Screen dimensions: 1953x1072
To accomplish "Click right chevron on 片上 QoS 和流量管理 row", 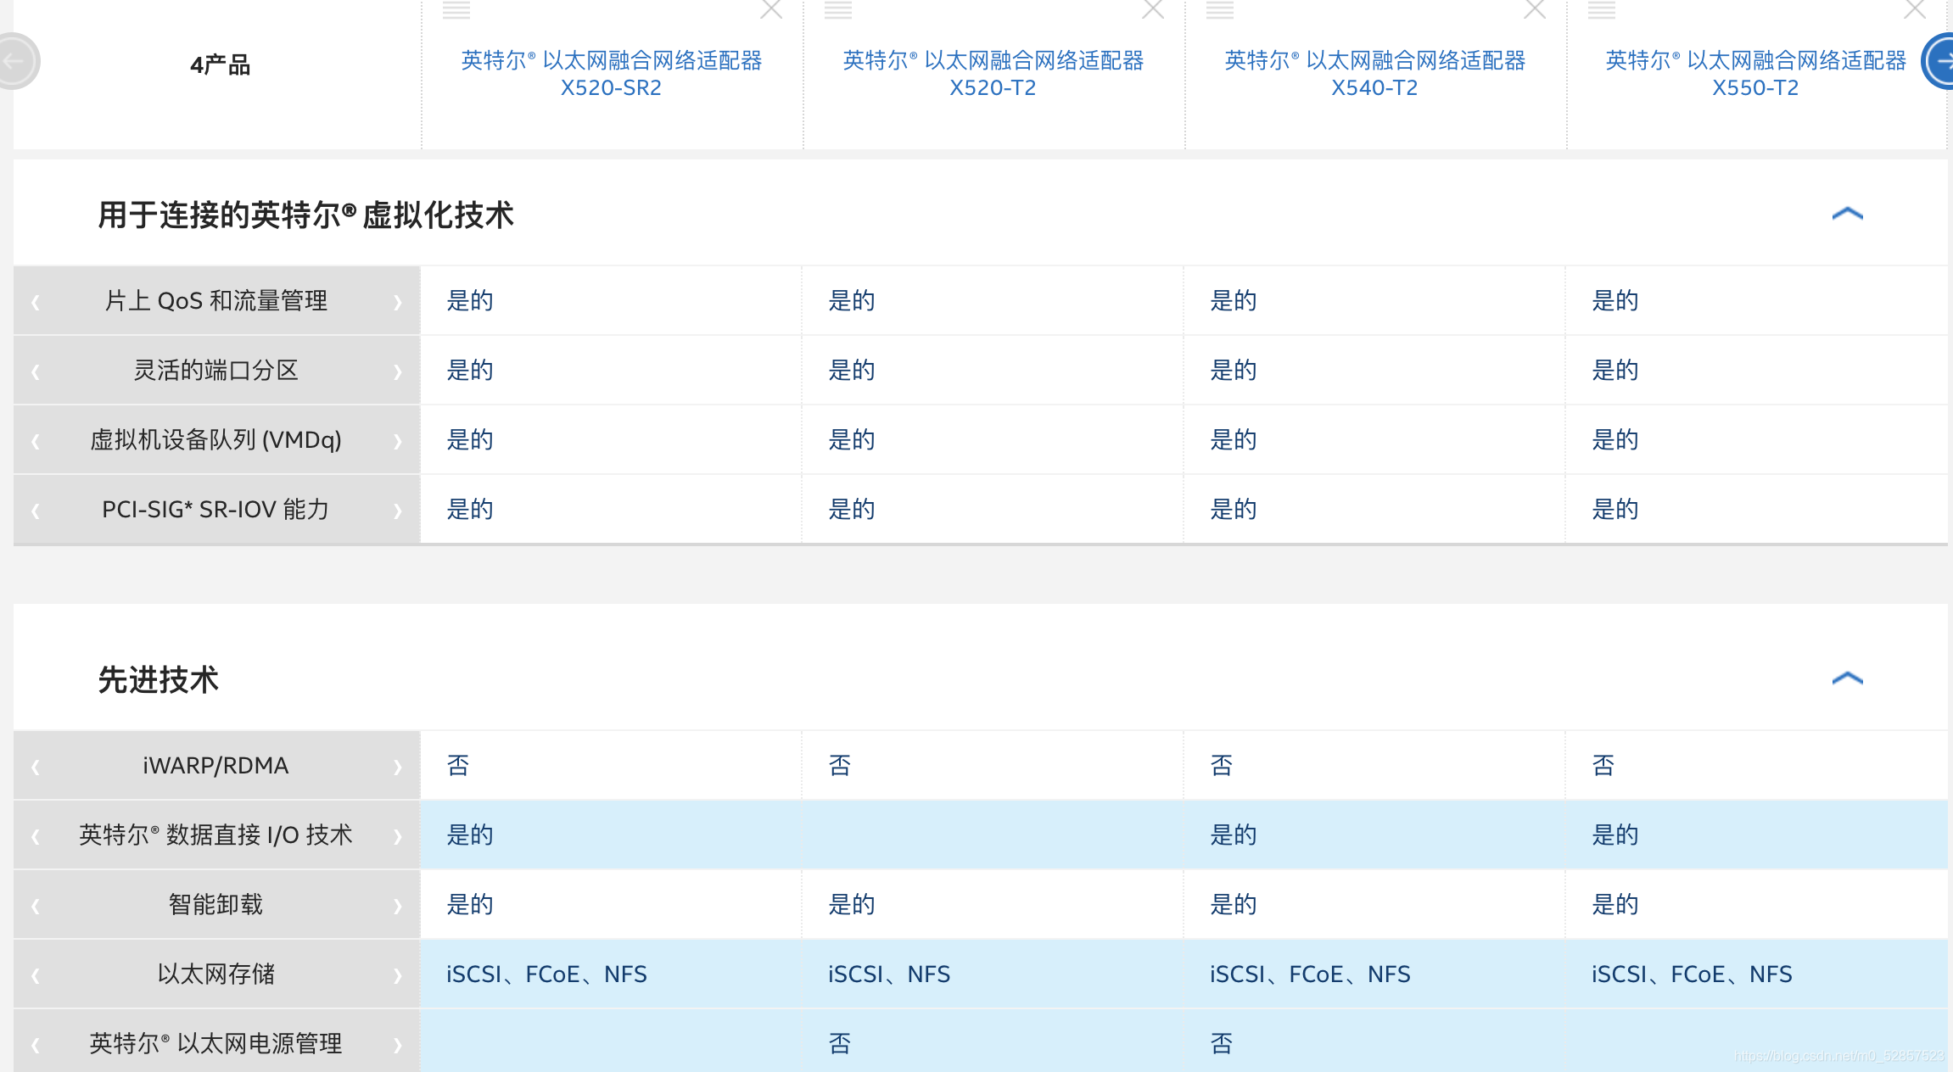I will [x=397, y=302].
